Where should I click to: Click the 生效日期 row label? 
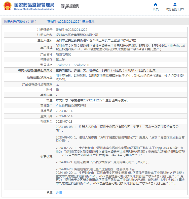(x=46, y=116)
